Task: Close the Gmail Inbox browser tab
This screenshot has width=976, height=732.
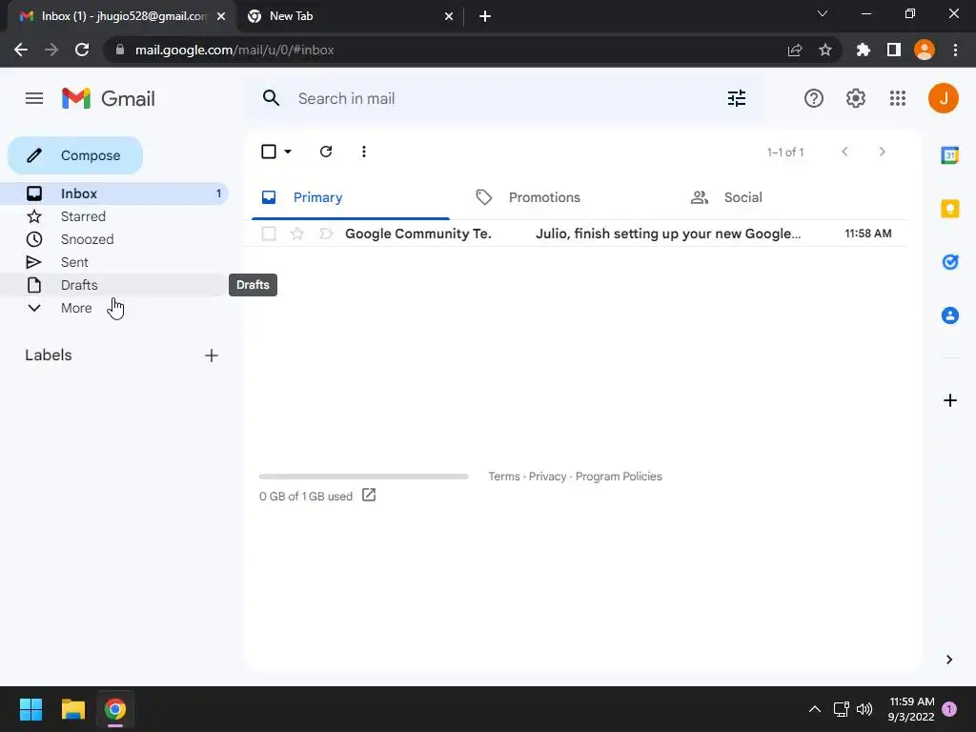Action: pos(221,16)
